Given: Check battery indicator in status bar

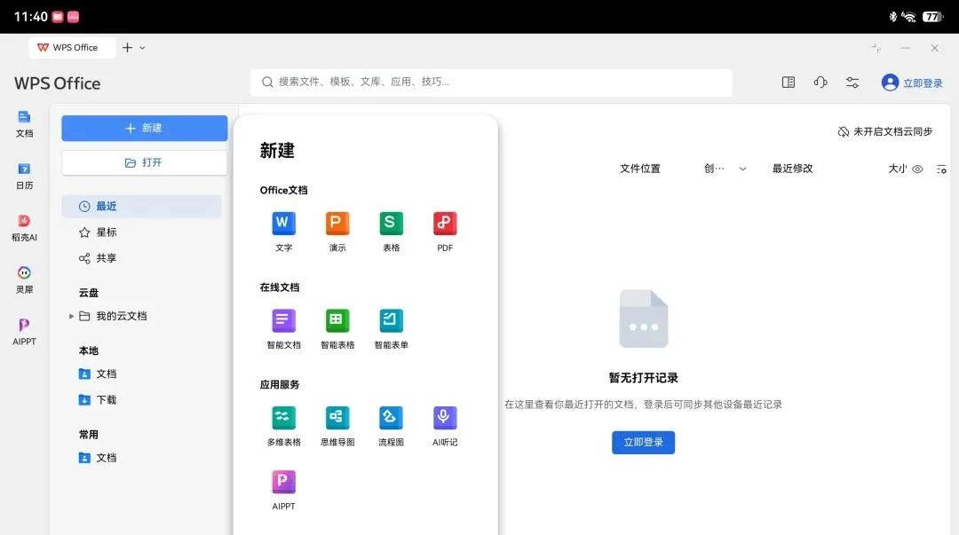Looking at the screenshot, I should click(932, 17).
